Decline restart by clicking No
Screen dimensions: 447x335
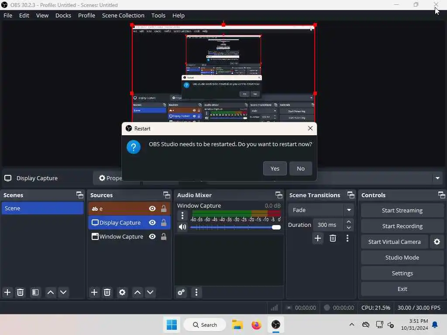tap(300, 169)
